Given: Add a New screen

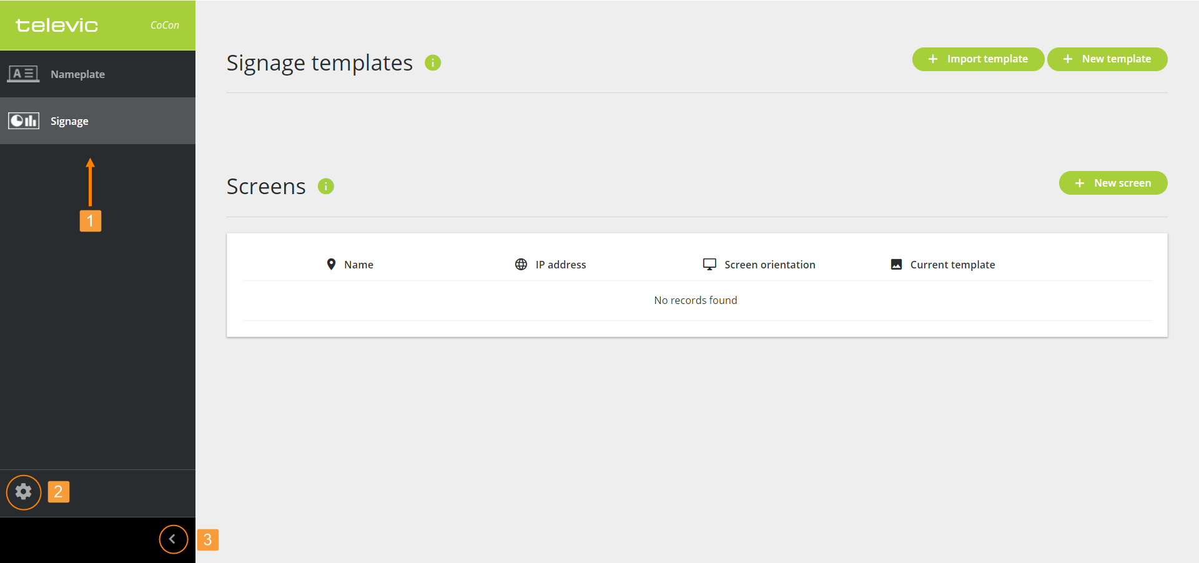Looking at the screenshot, I should pyautogui.click(x=1113, y=183).
